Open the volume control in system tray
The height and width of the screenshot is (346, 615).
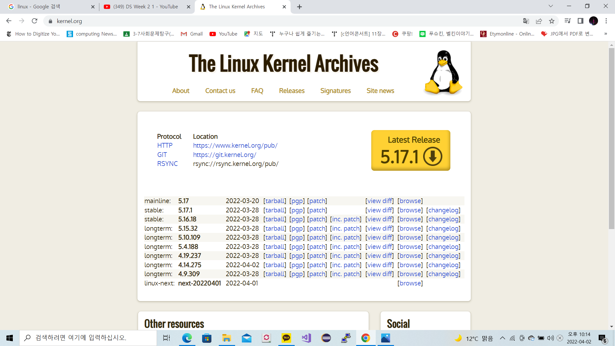point(550,338)
